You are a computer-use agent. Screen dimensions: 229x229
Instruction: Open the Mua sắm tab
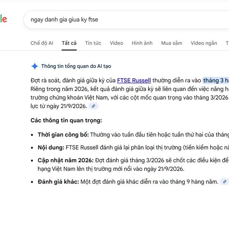point(172,43)
